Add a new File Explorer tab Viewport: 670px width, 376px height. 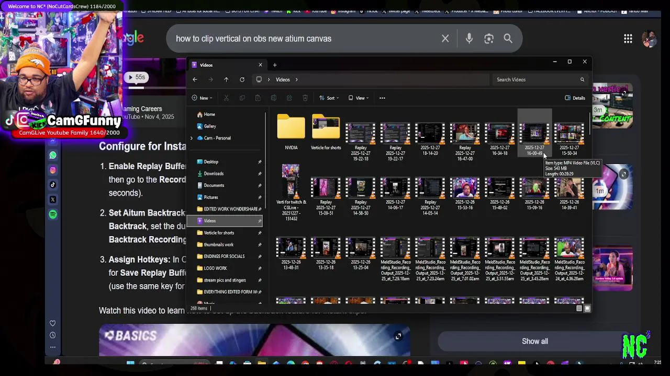274,65
